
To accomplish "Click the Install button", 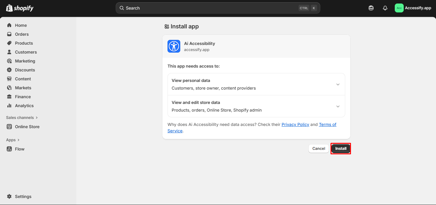I will click(340, 148).
